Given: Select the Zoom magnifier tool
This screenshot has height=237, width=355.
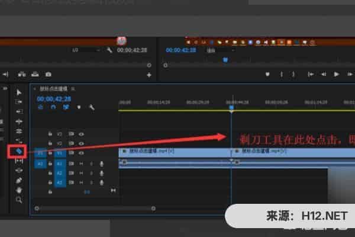Looking at the screenshot, I should [x=19, y=200].
